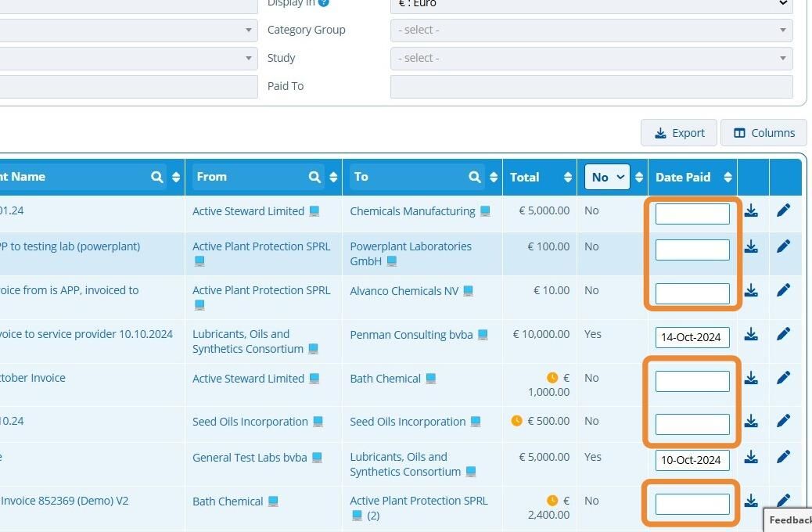Open the Category Group select dropdown
The image size is (812, 532).
(591, 30)
